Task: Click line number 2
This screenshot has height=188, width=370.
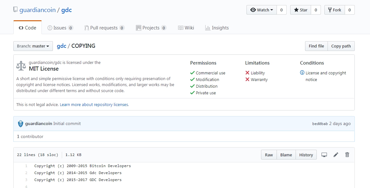Action: point(26,173)
